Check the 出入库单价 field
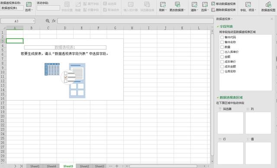The height and width of the screenshot is (168, 277). coord(222,52)
